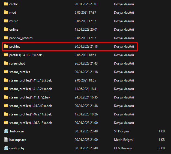Click the profiles folder icon
Viewport: 171px width, 154px height.
6,47
